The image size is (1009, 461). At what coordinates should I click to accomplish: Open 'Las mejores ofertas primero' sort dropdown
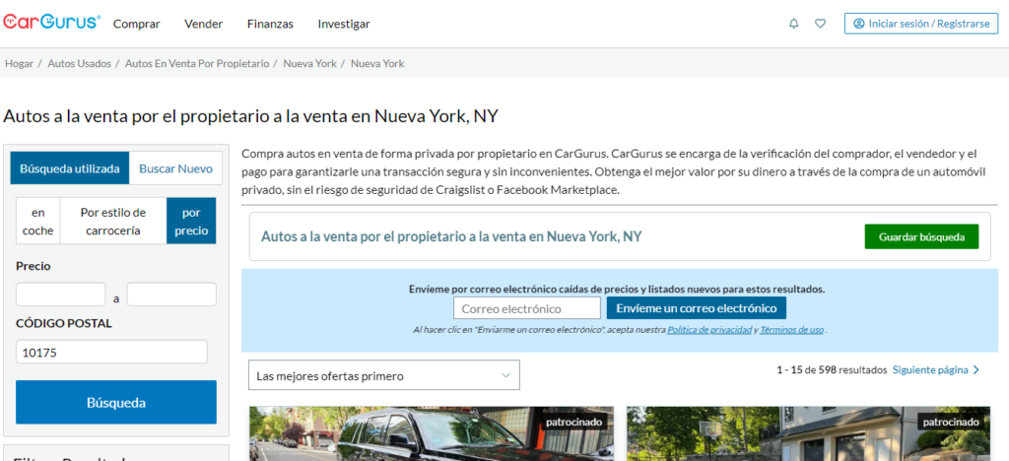coord(384,375)
